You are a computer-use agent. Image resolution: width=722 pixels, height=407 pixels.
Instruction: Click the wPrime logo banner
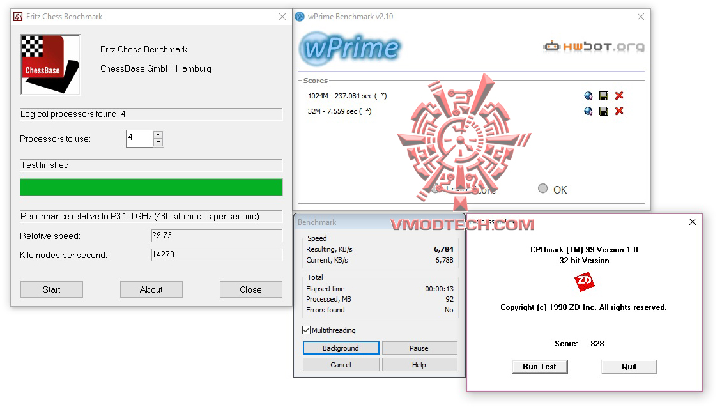click(x=350, y=48)
